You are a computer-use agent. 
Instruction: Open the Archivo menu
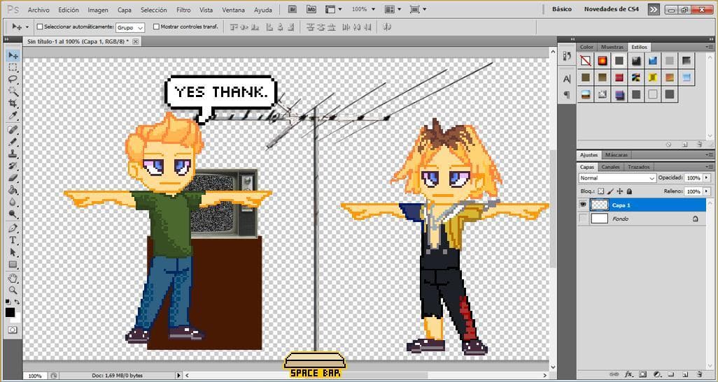[x=38, y=10]
